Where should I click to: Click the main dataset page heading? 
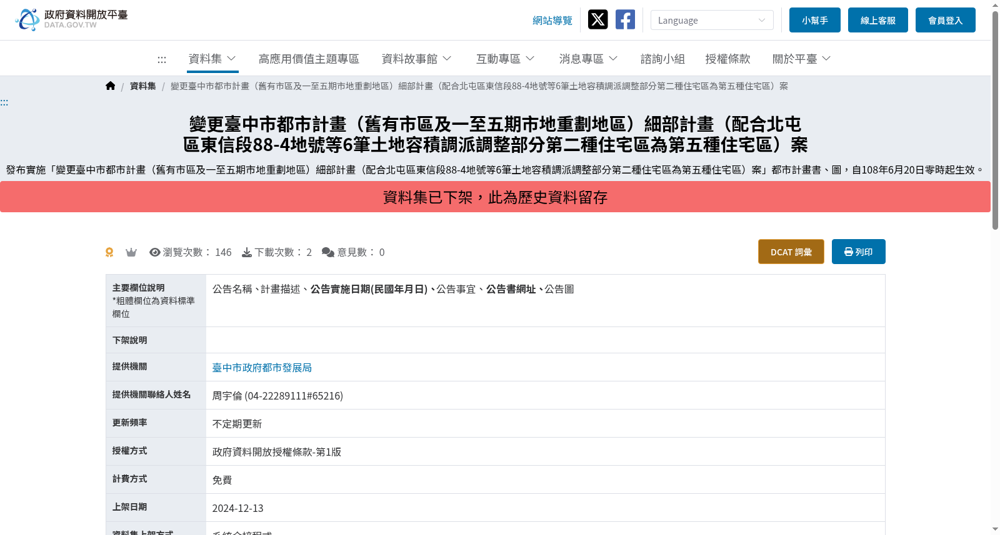[x=495, y=134]
